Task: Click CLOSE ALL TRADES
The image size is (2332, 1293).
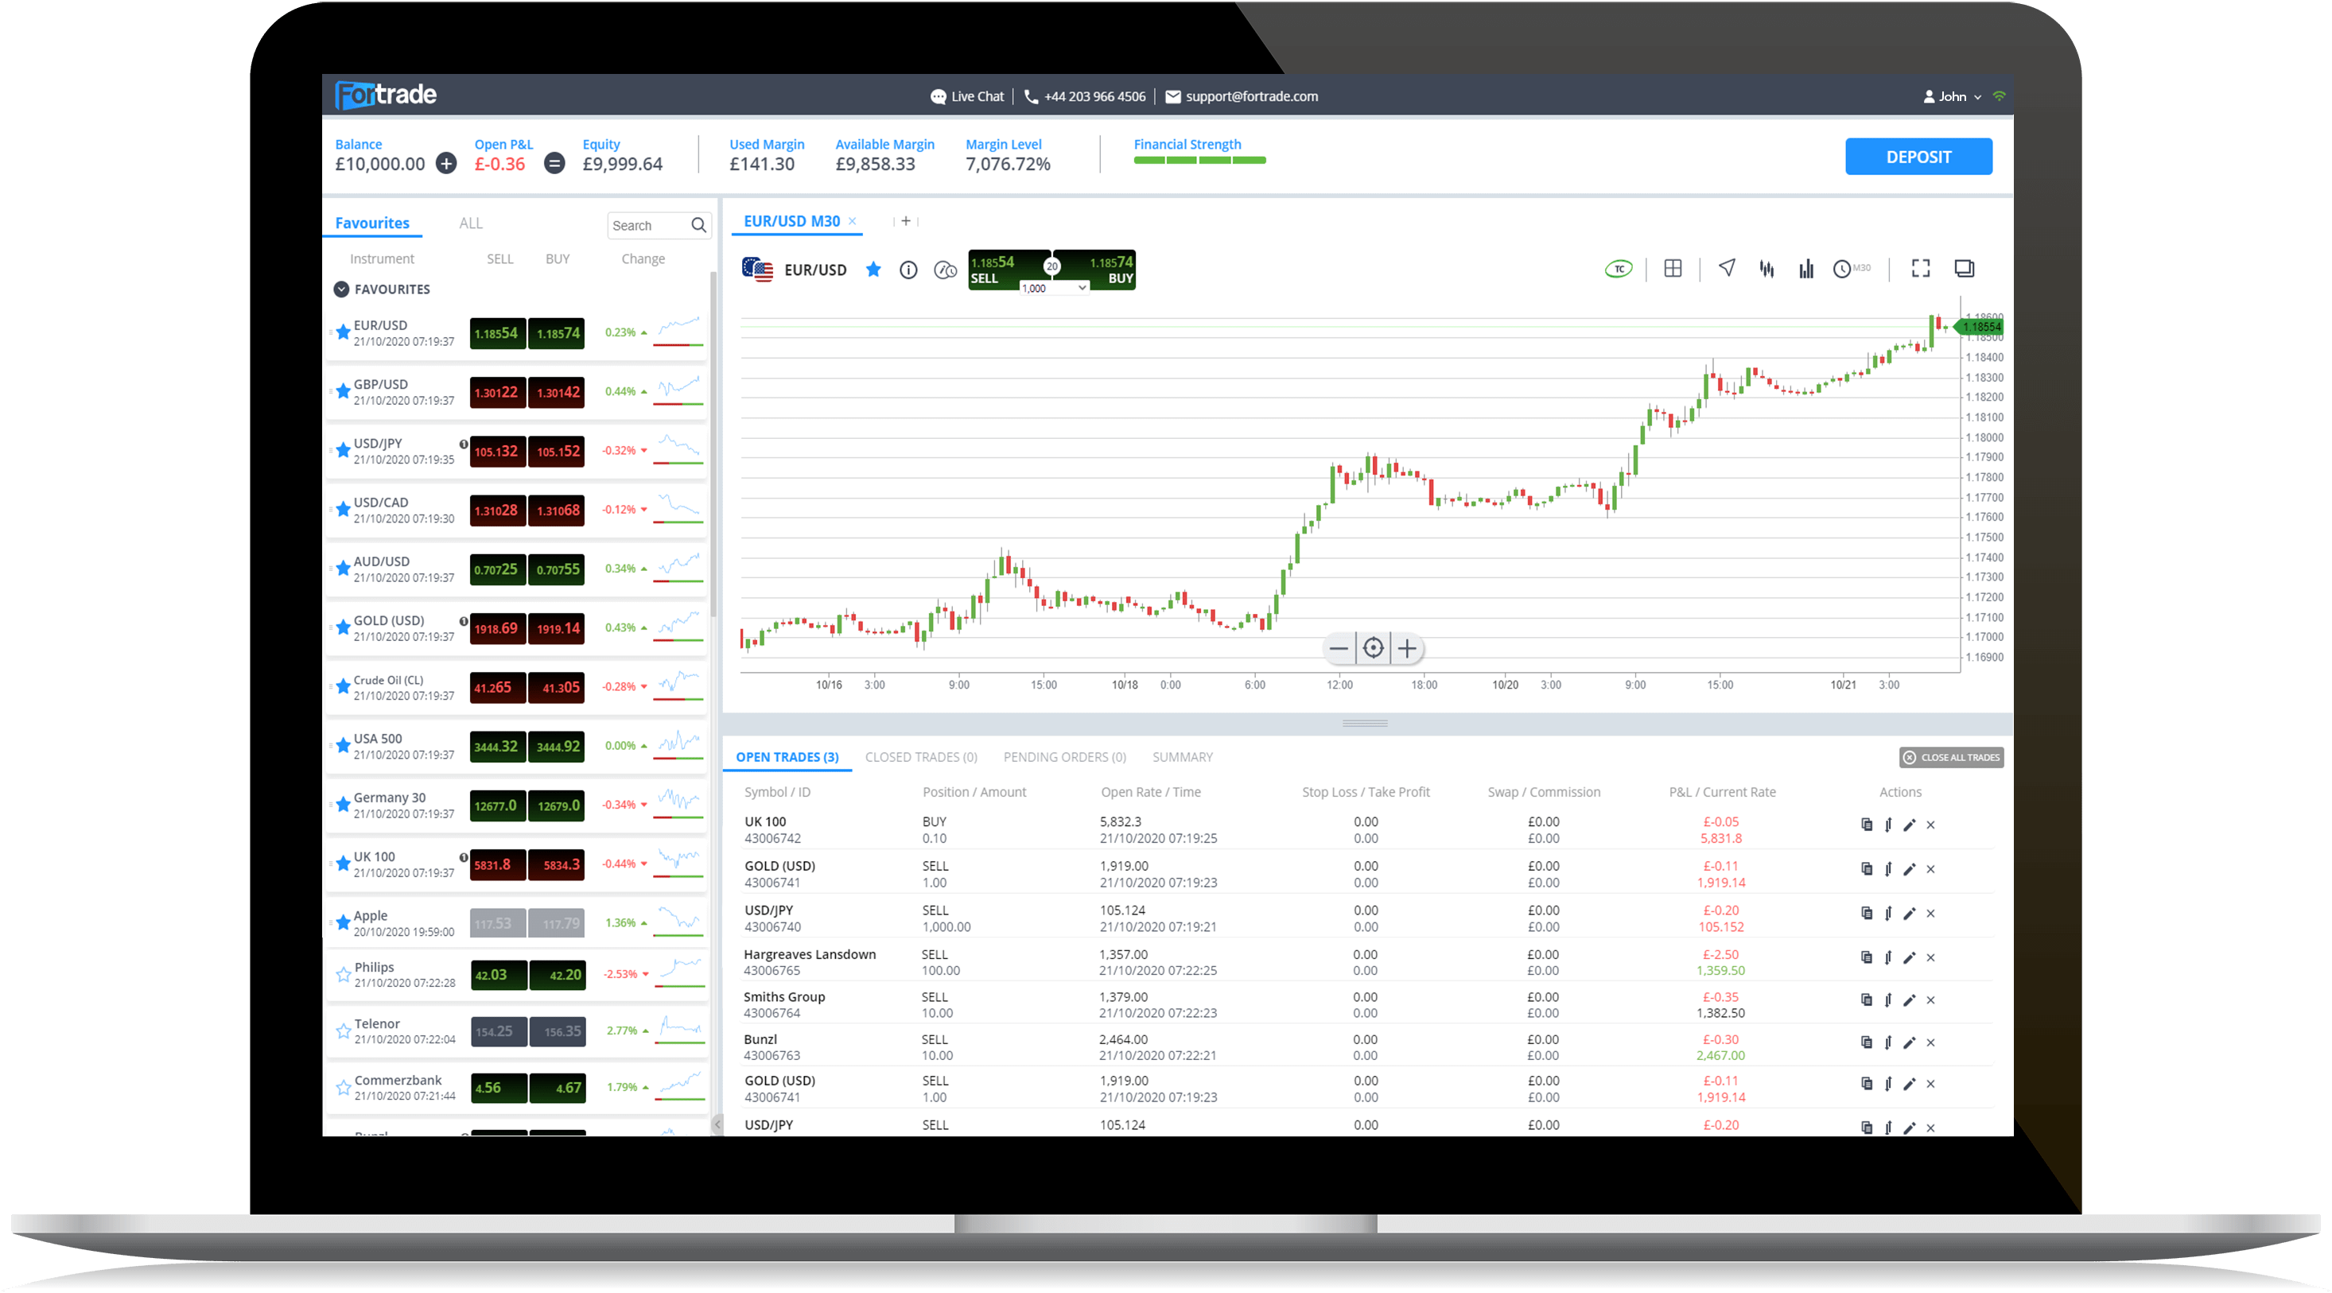Action: point(1951,757)
